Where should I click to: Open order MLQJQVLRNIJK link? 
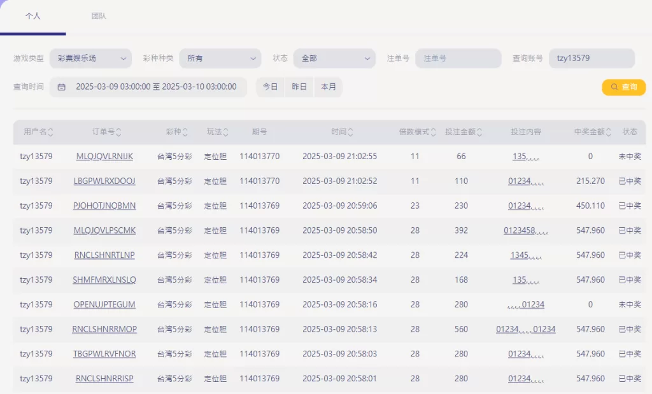click(x=104, y=157)
